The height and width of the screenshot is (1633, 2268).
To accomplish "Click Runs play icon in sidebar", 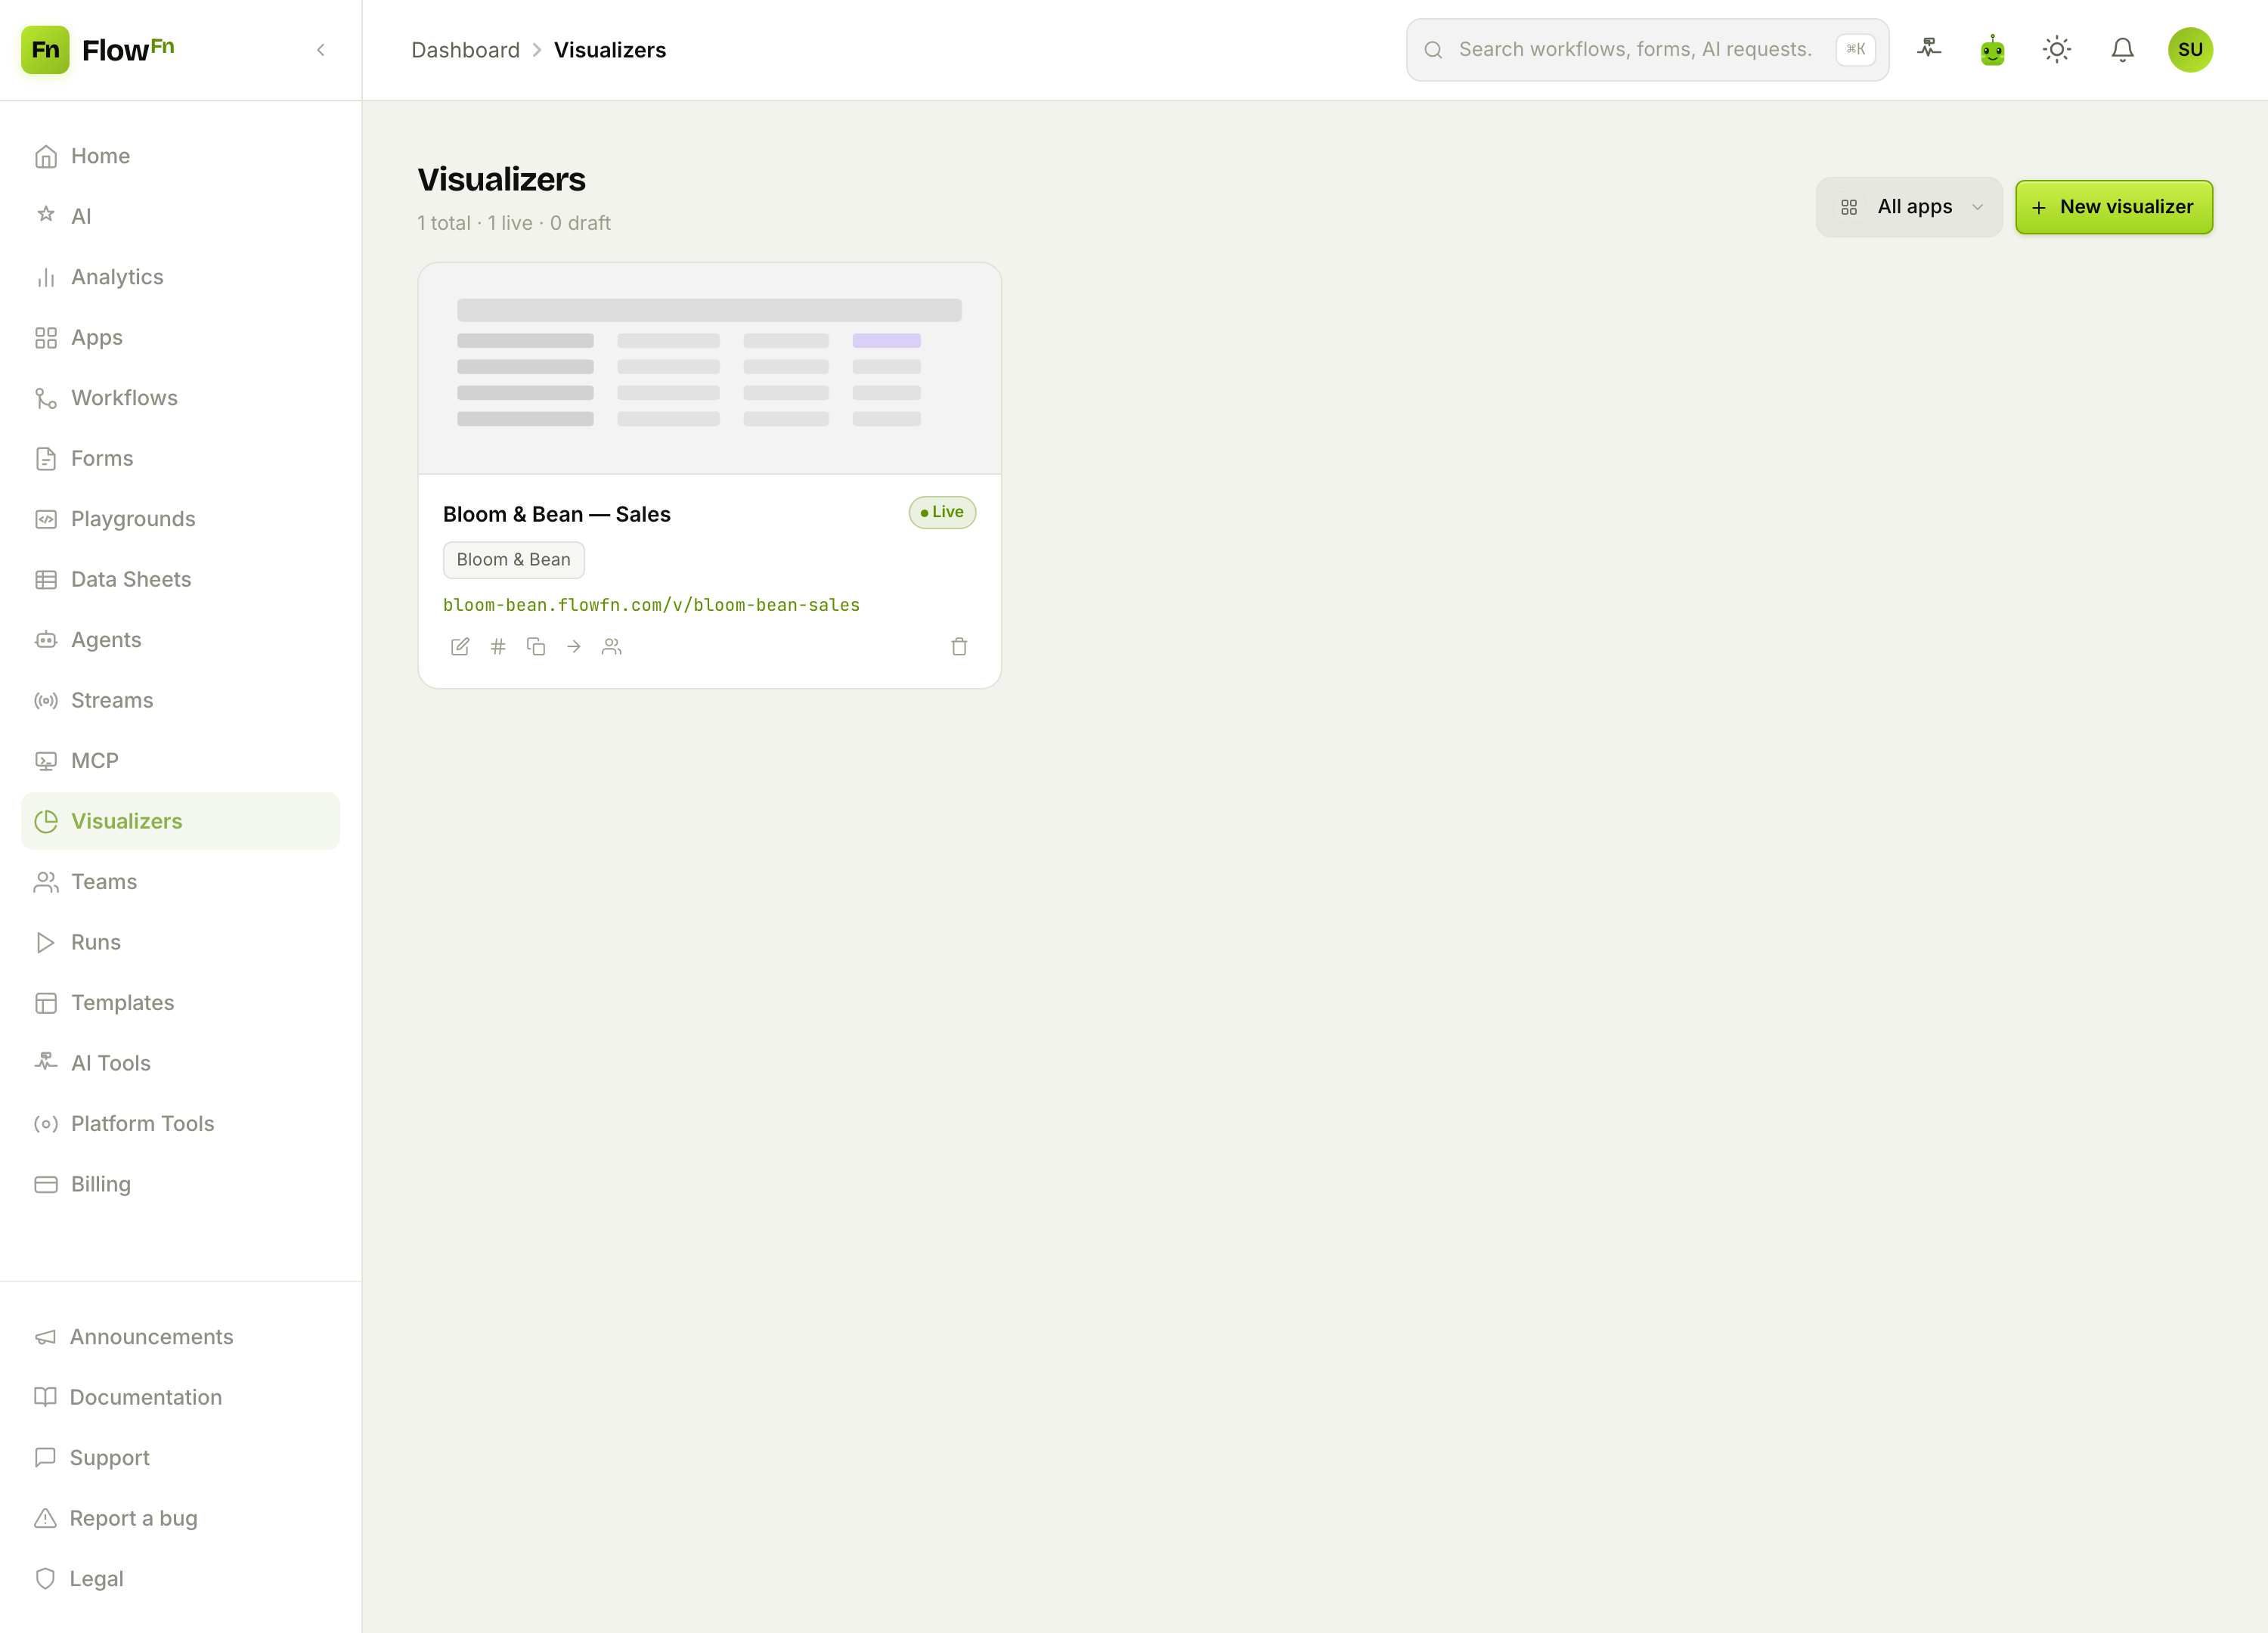I will click(x=46, y=942).
